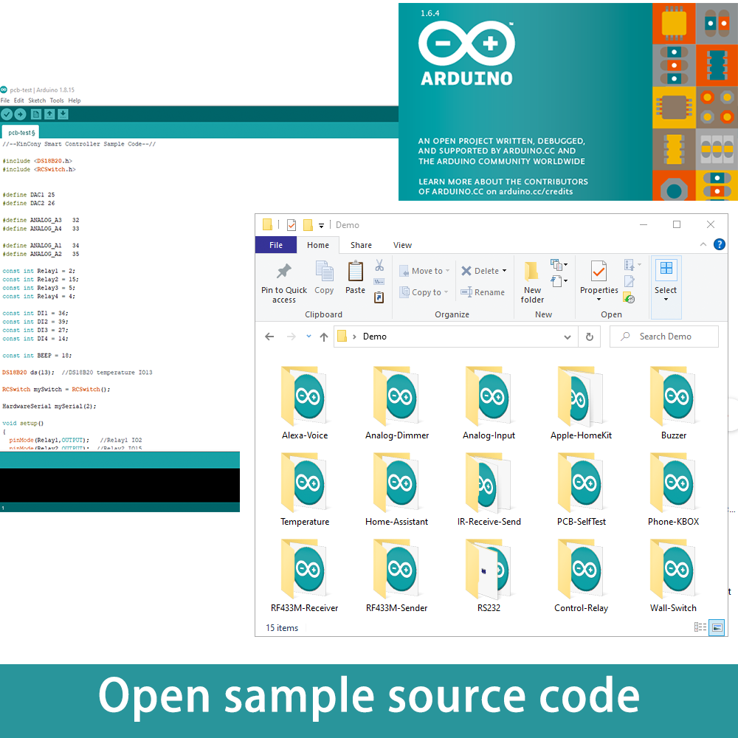Viewport: 738px width, 738px height.
Task: Switch to details view layout
Action: tap(700, 627)
